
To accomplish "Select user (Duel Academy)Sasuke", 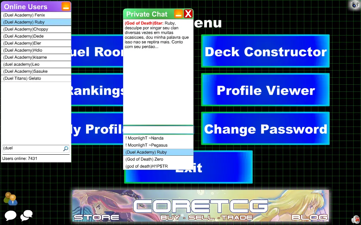I will (36, 71).
